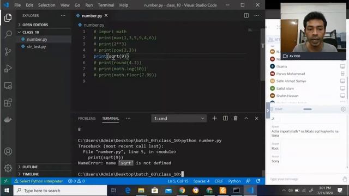Switch to the Problems panel tab
Image resolution: width=349 pixels, height=196 pixels.
coord(87,119)
